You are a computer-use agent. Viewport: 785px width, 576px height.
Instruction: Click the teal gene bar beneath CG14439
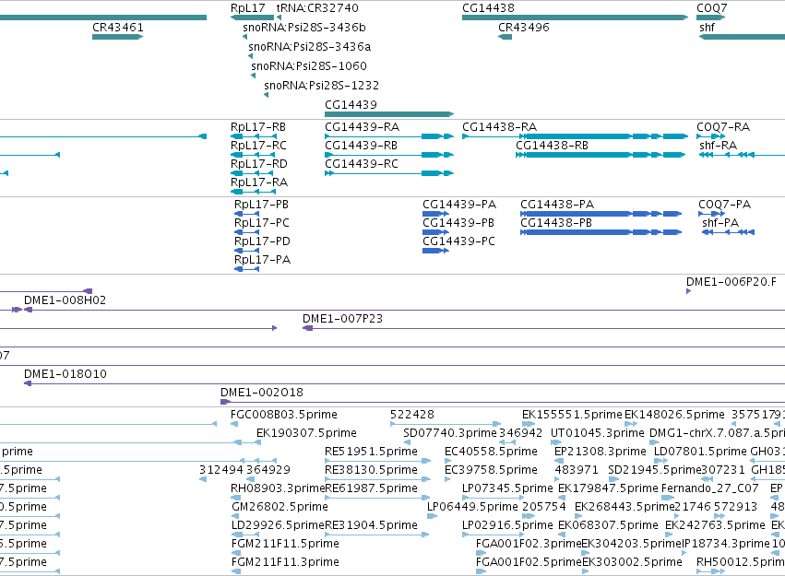(389, 114)
